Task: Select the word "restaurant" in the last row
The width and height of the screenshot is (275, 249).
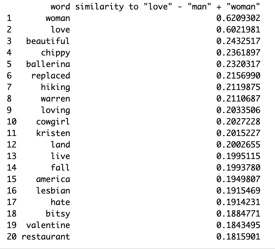Action: pyautogui.click(x=45, y=237)
